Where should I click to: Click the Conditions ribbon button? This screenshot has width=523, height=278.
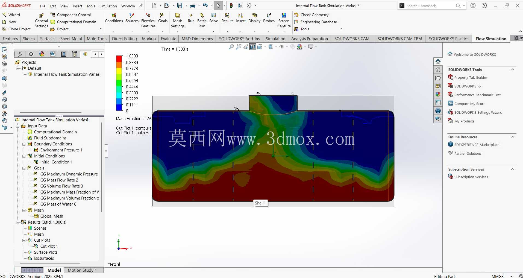tap(114, 18)
